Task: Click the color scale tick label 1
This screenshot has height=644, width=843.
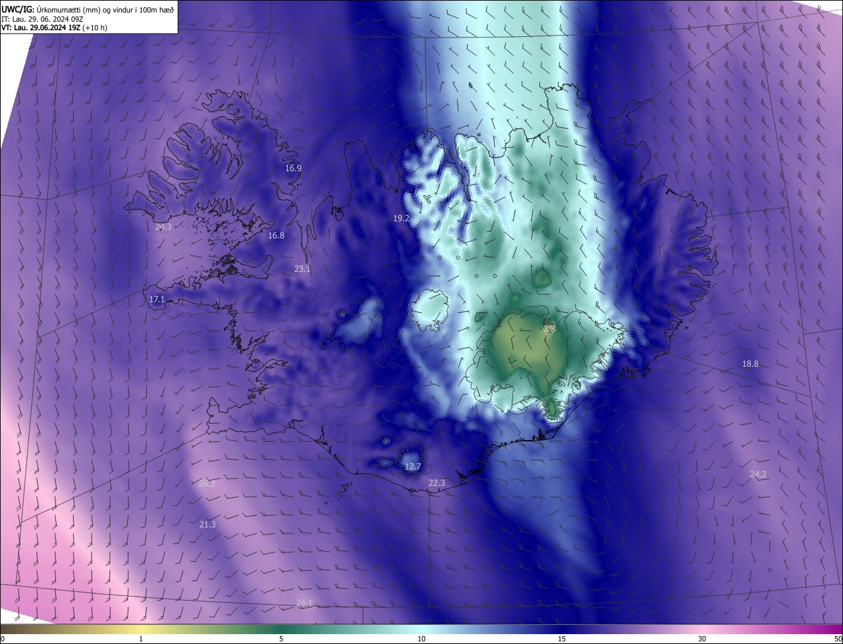Action: pyautogui.click(x=141, y=639)
